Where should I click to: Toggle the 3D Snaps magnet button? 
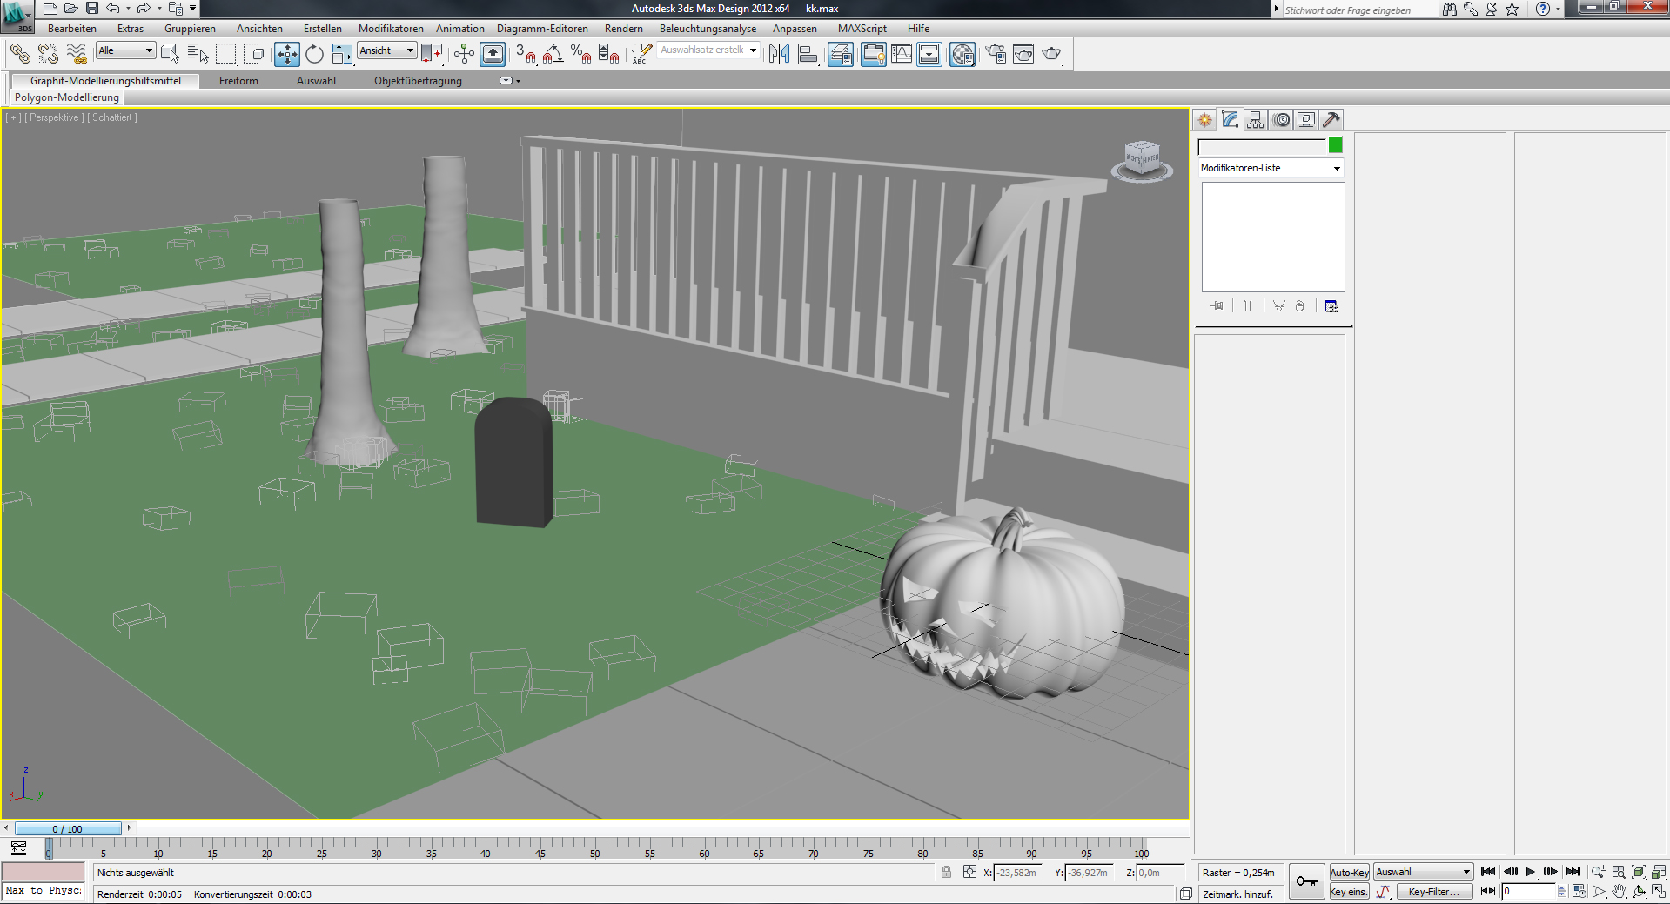[x=526, y=54]
